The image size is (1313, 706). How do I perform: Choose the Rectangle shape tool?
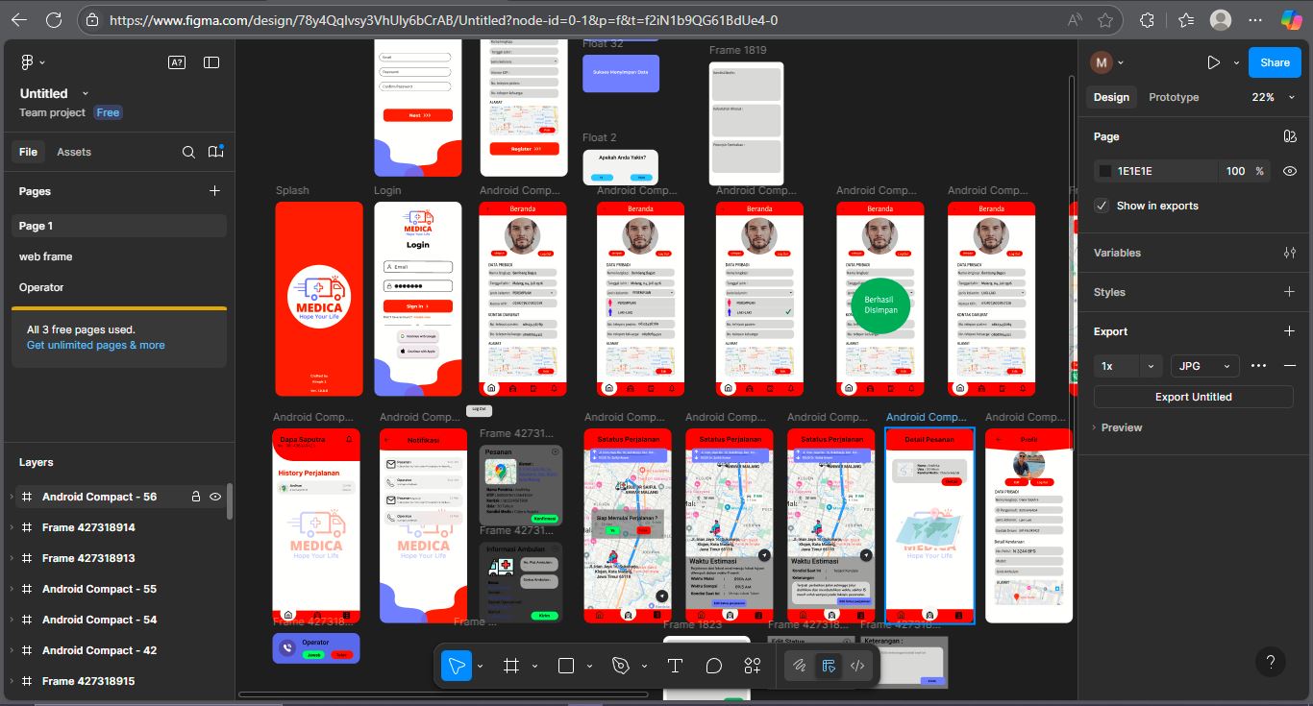(566, 666)
